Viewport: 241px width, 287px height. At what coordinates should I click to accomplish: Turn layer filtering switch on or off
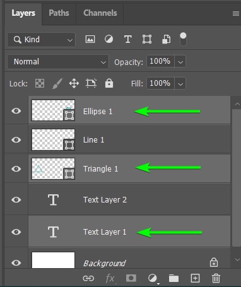click(183, 39)
